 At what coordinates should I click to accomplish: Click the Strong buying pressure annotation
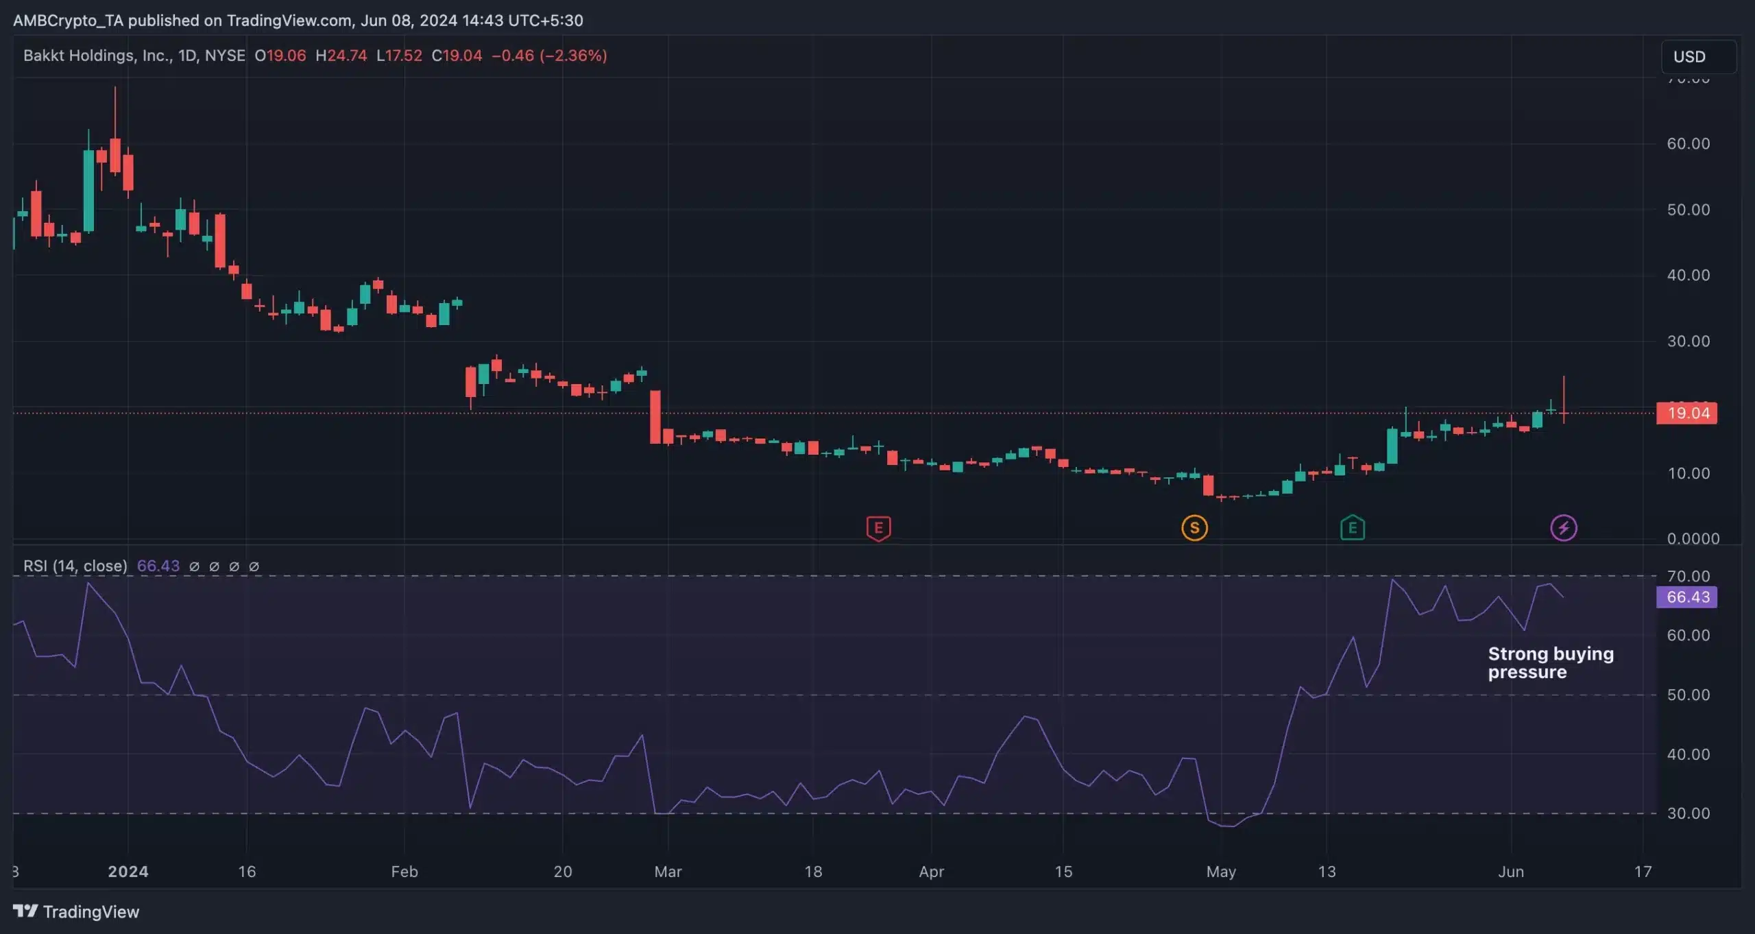(1551, 662)
